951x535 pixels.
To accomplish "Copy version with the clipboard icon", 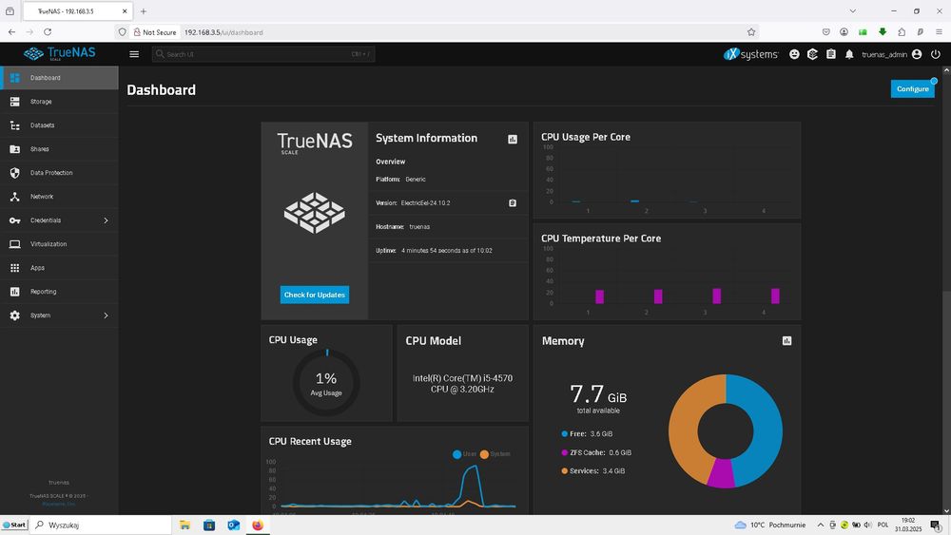I will point(513,203).
